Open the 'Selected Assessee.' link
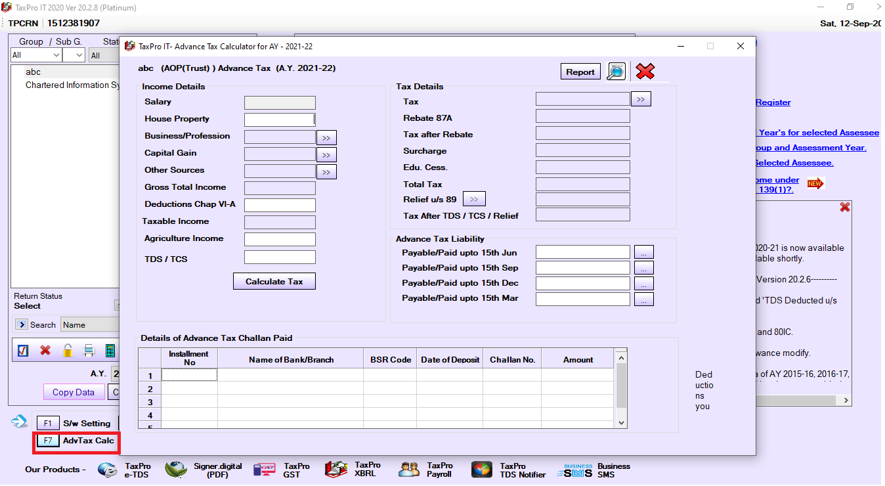The height and width of the screenshot is (486, 885). (x=795, y=163)
